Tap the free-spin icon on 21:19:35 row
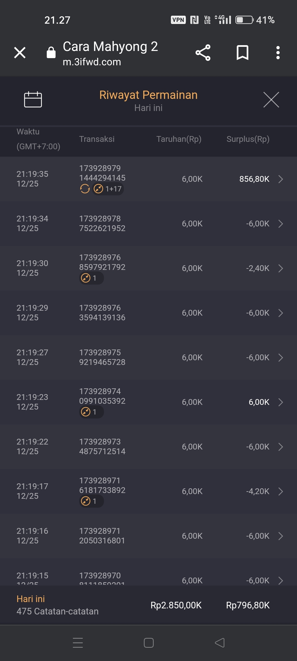297x661 pixels. (85, 189)
